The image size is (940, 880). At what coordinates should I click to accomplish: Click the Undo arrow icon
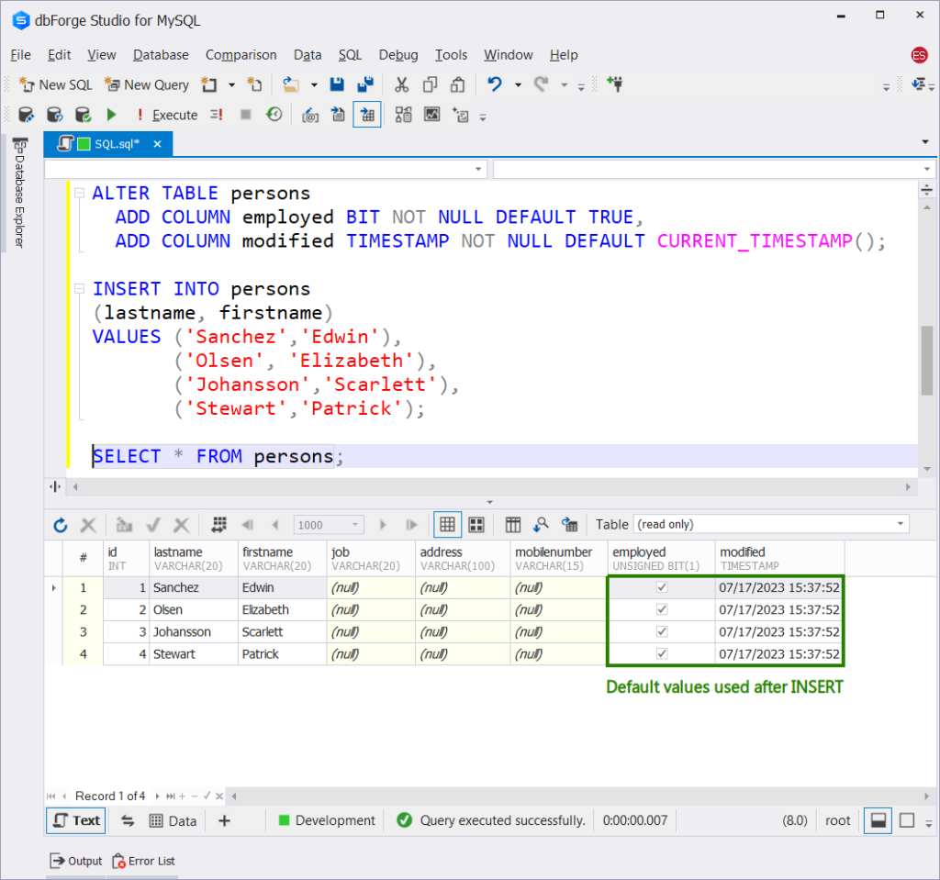click(x=495, y=85)
